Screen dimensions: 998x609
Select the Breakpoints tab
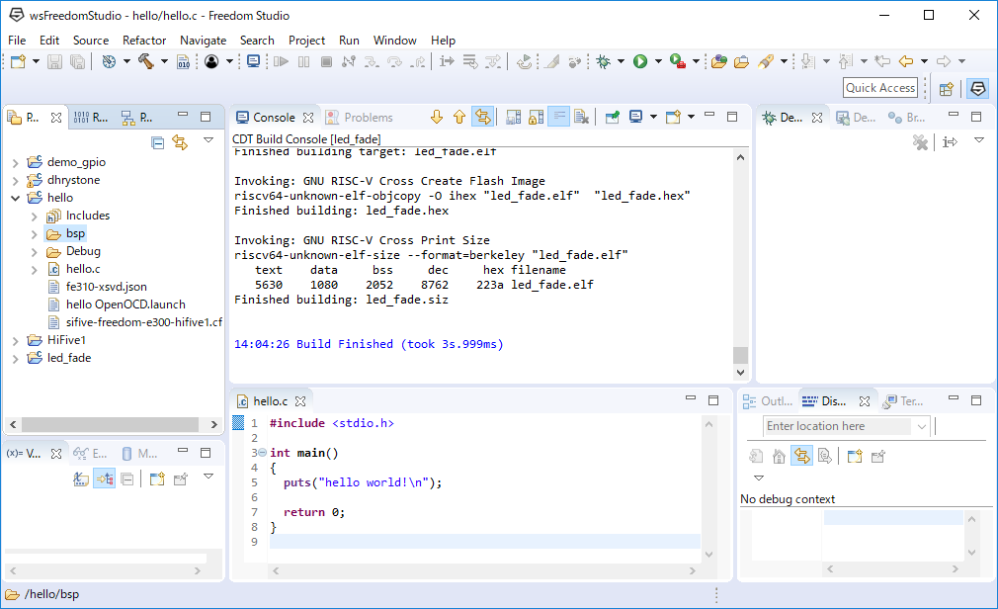click(x=907, y=118)
